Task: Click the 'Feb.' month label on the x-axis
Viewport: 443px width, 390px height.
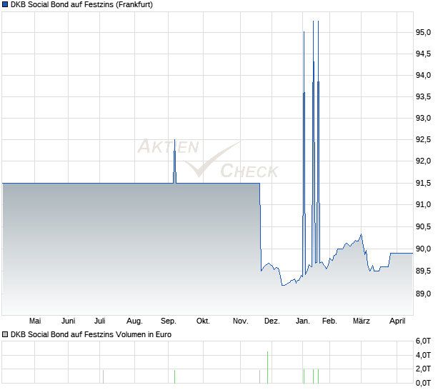Action: (329, 321)
